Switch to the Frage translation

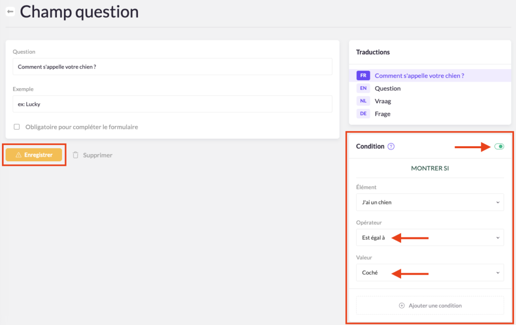tap(382, 114)
